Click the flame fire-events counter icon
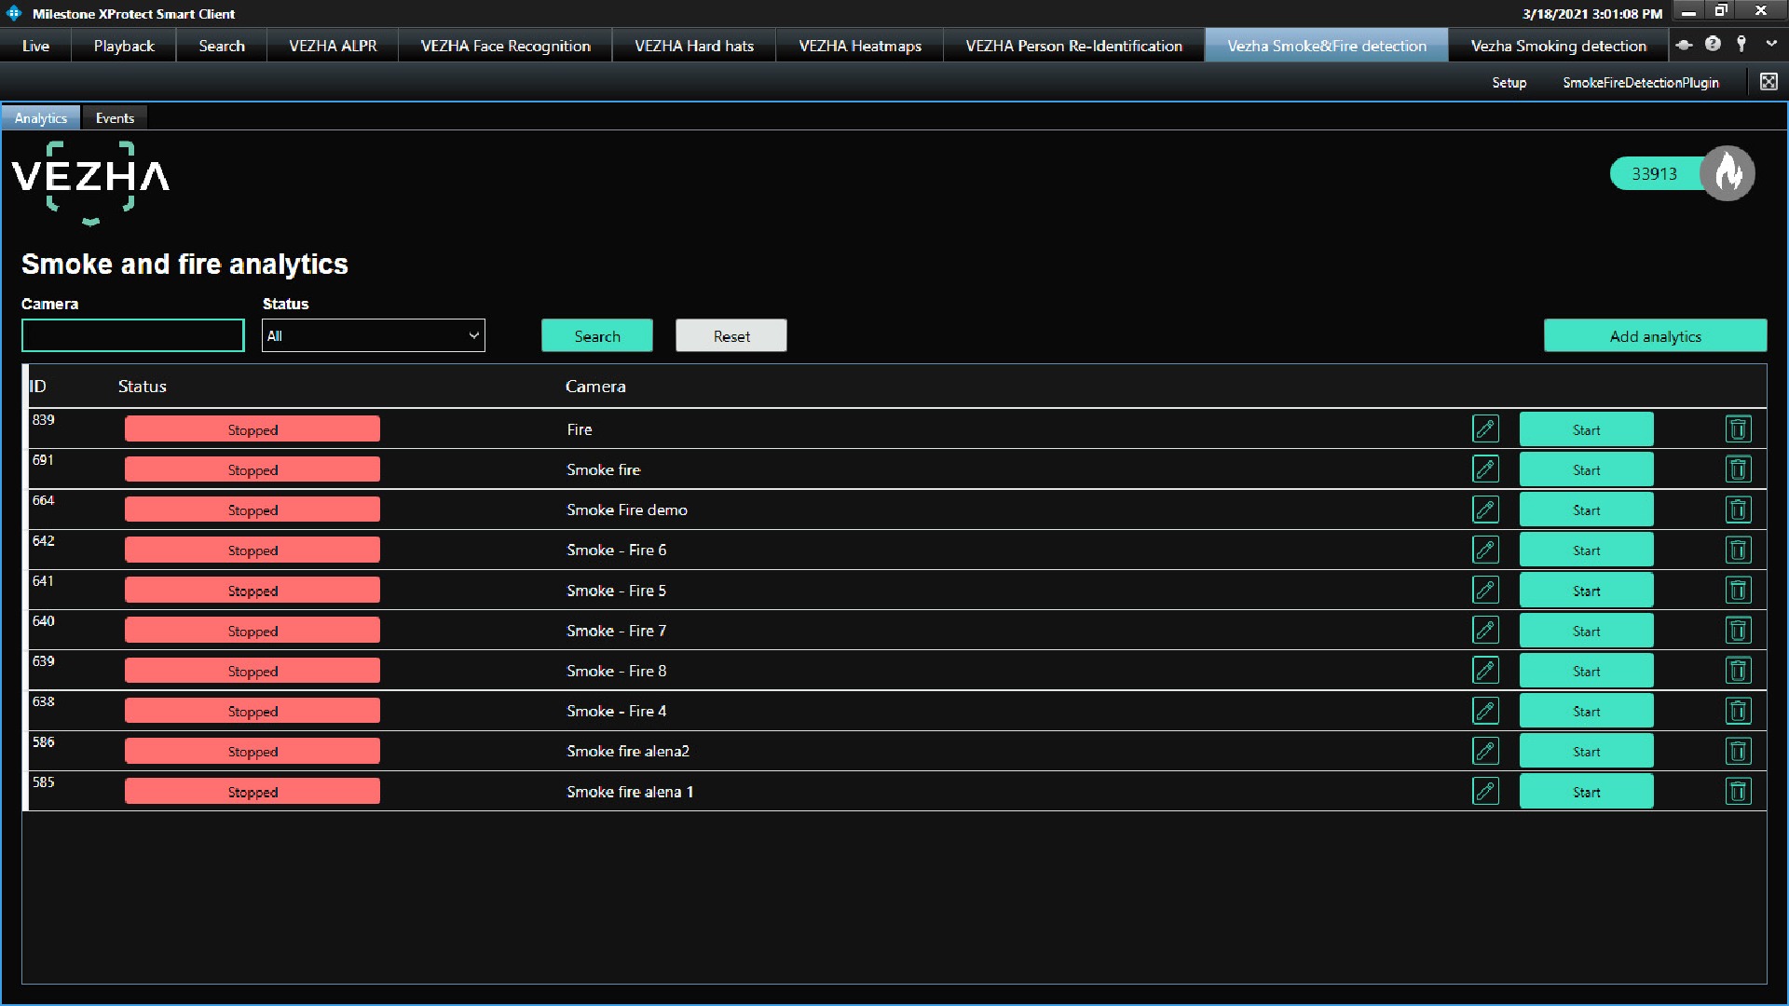The width and height of the screenshot is (1789, 1006). coord(1728,173)
